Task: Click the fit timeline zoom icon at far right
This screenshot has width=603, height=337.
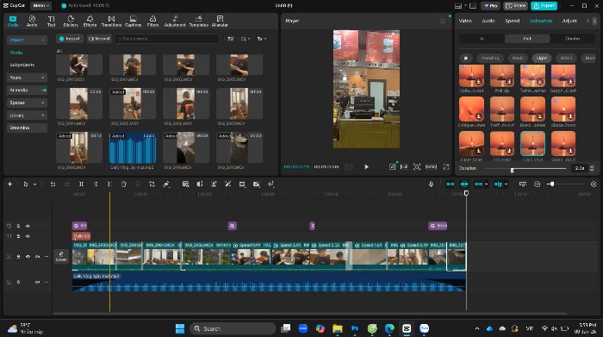Action: click(594, 184)
